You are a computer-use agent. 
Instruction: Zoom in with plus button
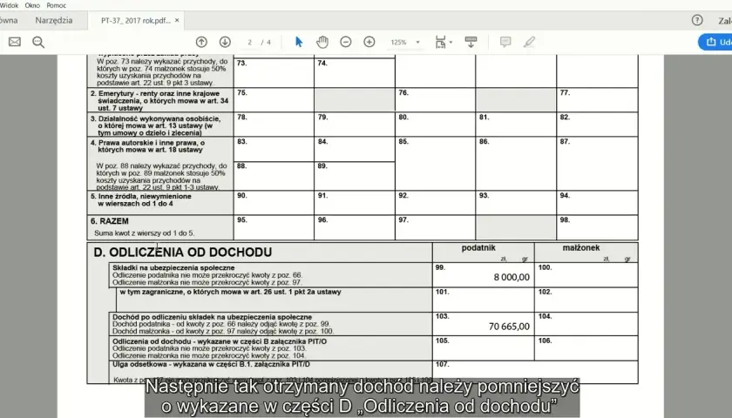tap(369, 42)
